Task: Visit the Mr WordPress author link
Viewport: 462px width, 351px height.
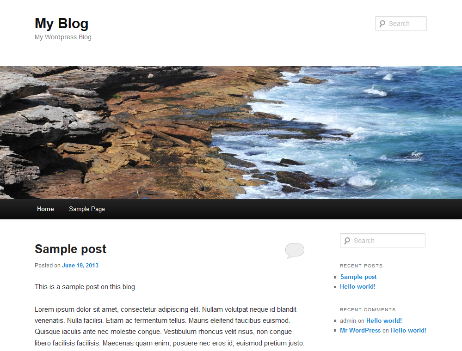Action: (x=360, y=330)
